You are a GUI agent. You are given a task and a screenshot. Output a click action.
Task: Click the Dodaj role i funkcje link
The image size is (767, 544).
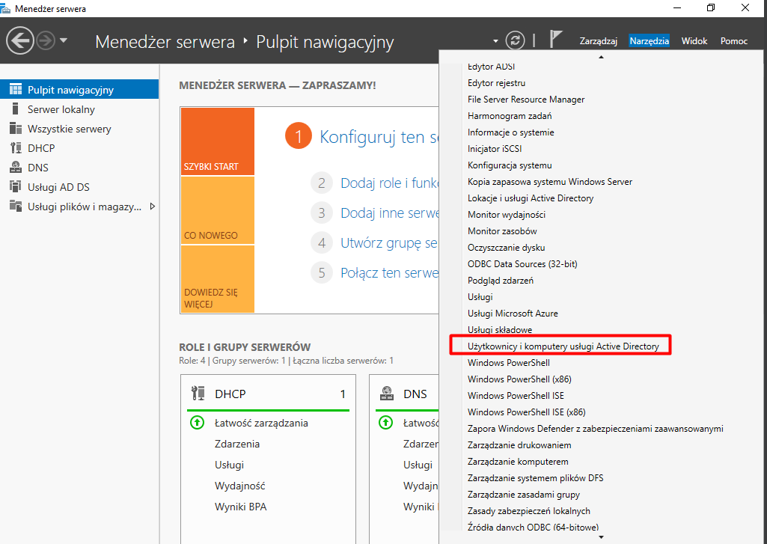click(389, 183)
